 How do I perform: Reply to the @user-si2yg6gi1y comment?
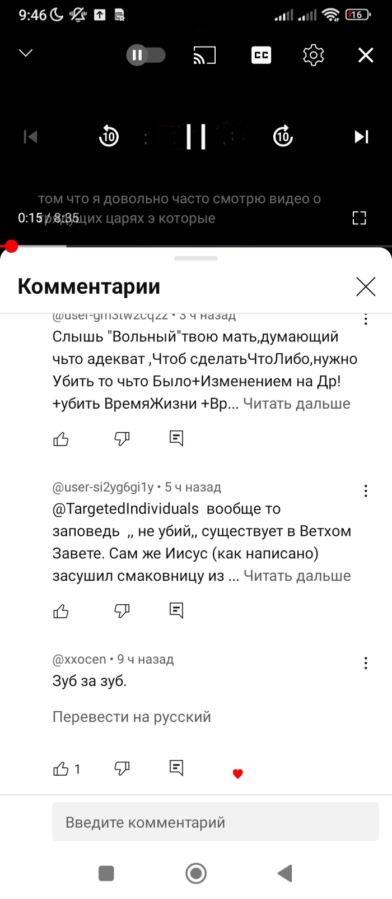click(x=176, y=610)
